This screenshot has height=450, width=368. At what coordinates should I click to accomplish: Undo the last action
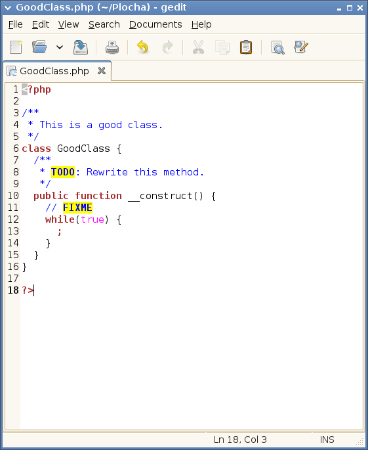[x=143, y=47]
